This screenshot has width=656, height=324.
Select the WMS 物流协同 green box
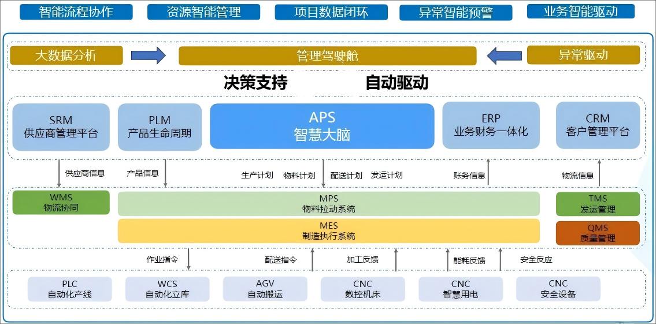[61, 203]
